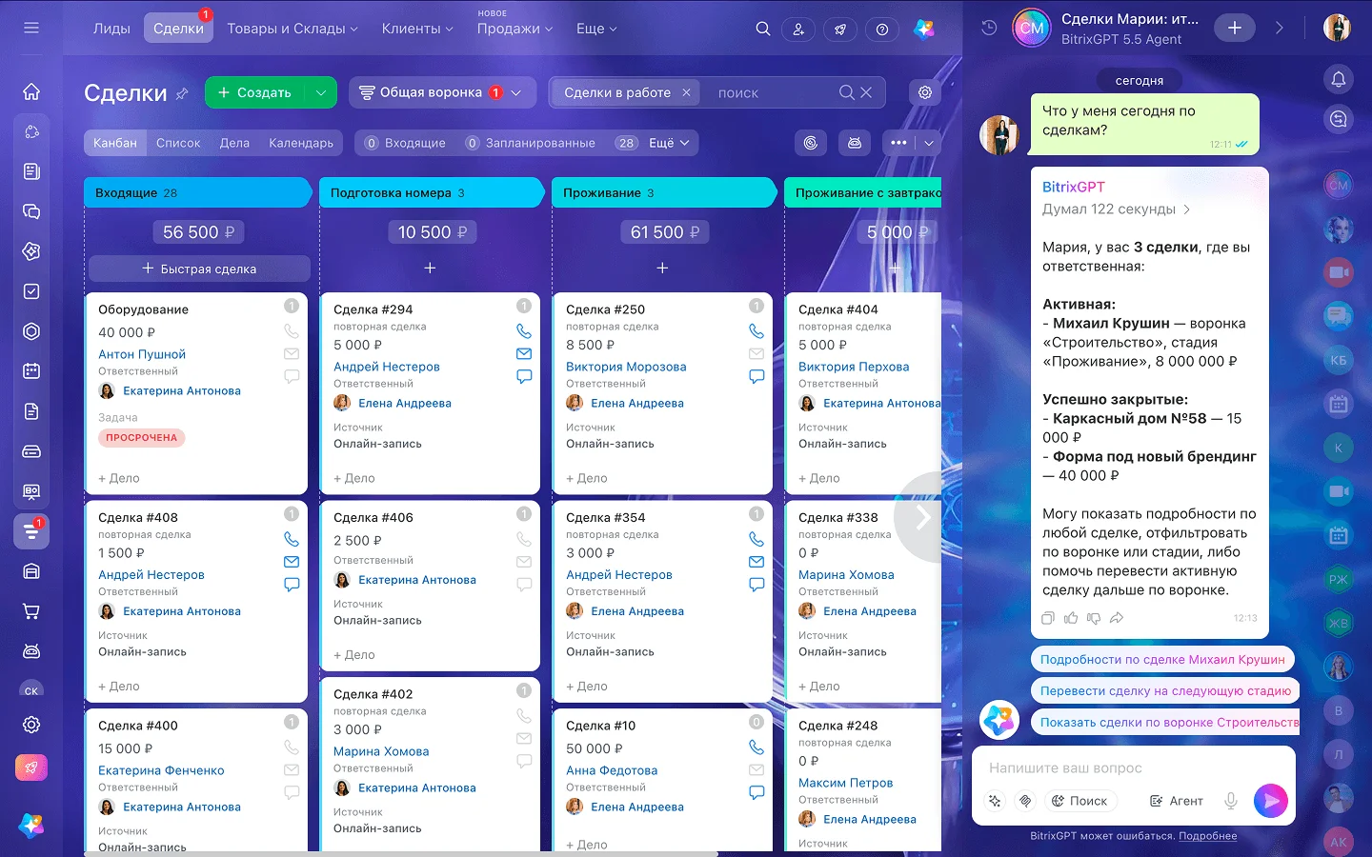
Task: Click the help question mark icon
Action: pos(882,30)
